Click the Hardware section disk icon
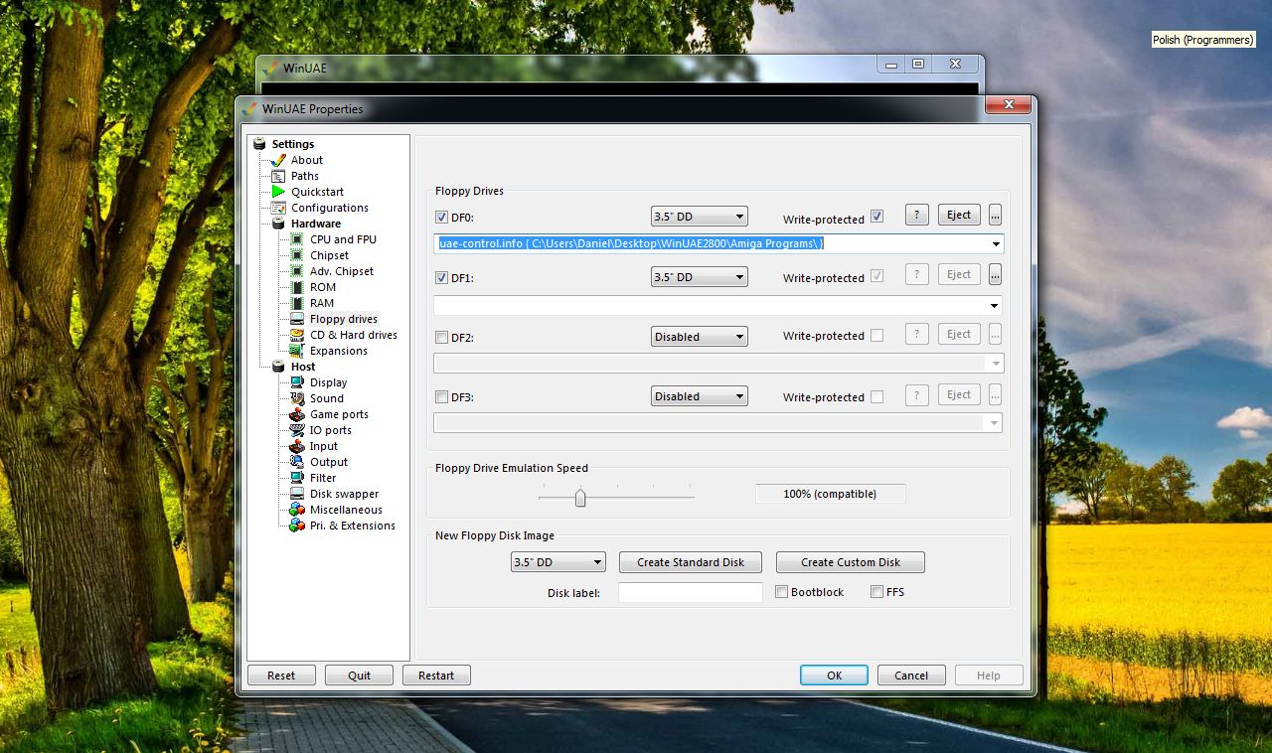 tap(278, 224)
